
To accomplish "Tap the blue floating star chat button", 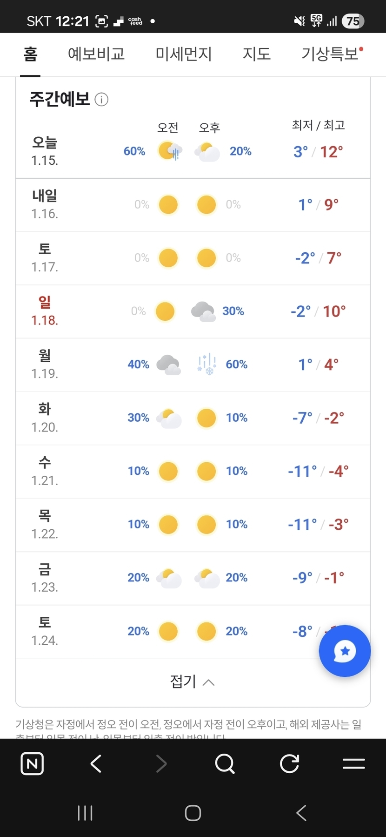I will (345, 651).
